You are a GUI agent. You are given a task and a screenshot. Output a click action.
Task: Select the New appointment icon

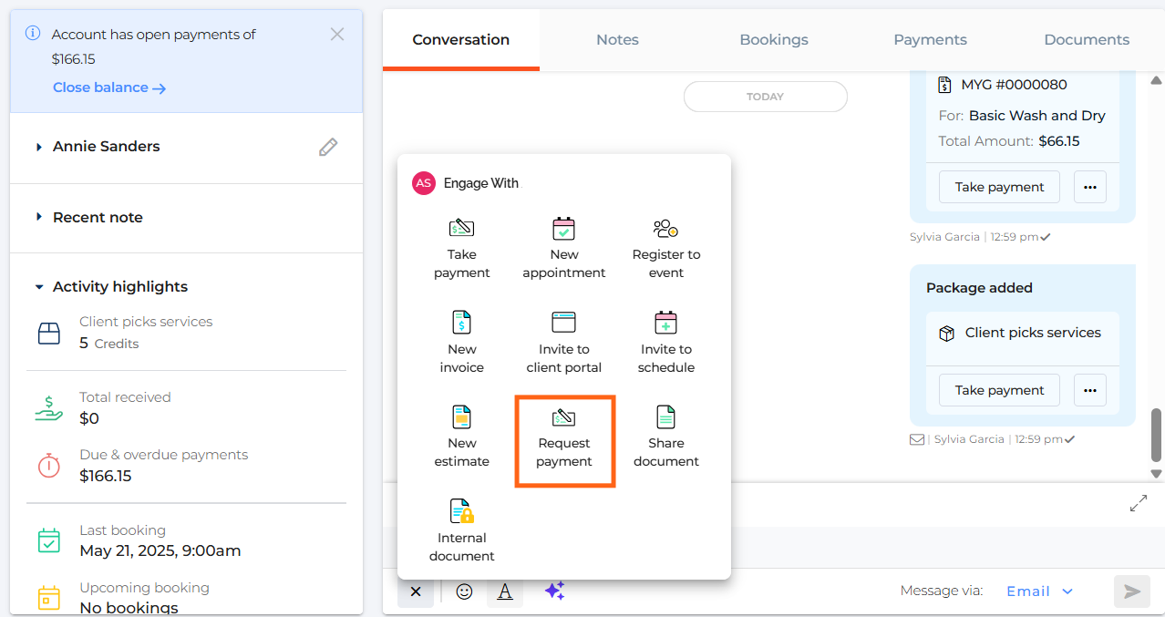(x=563, y=229)
